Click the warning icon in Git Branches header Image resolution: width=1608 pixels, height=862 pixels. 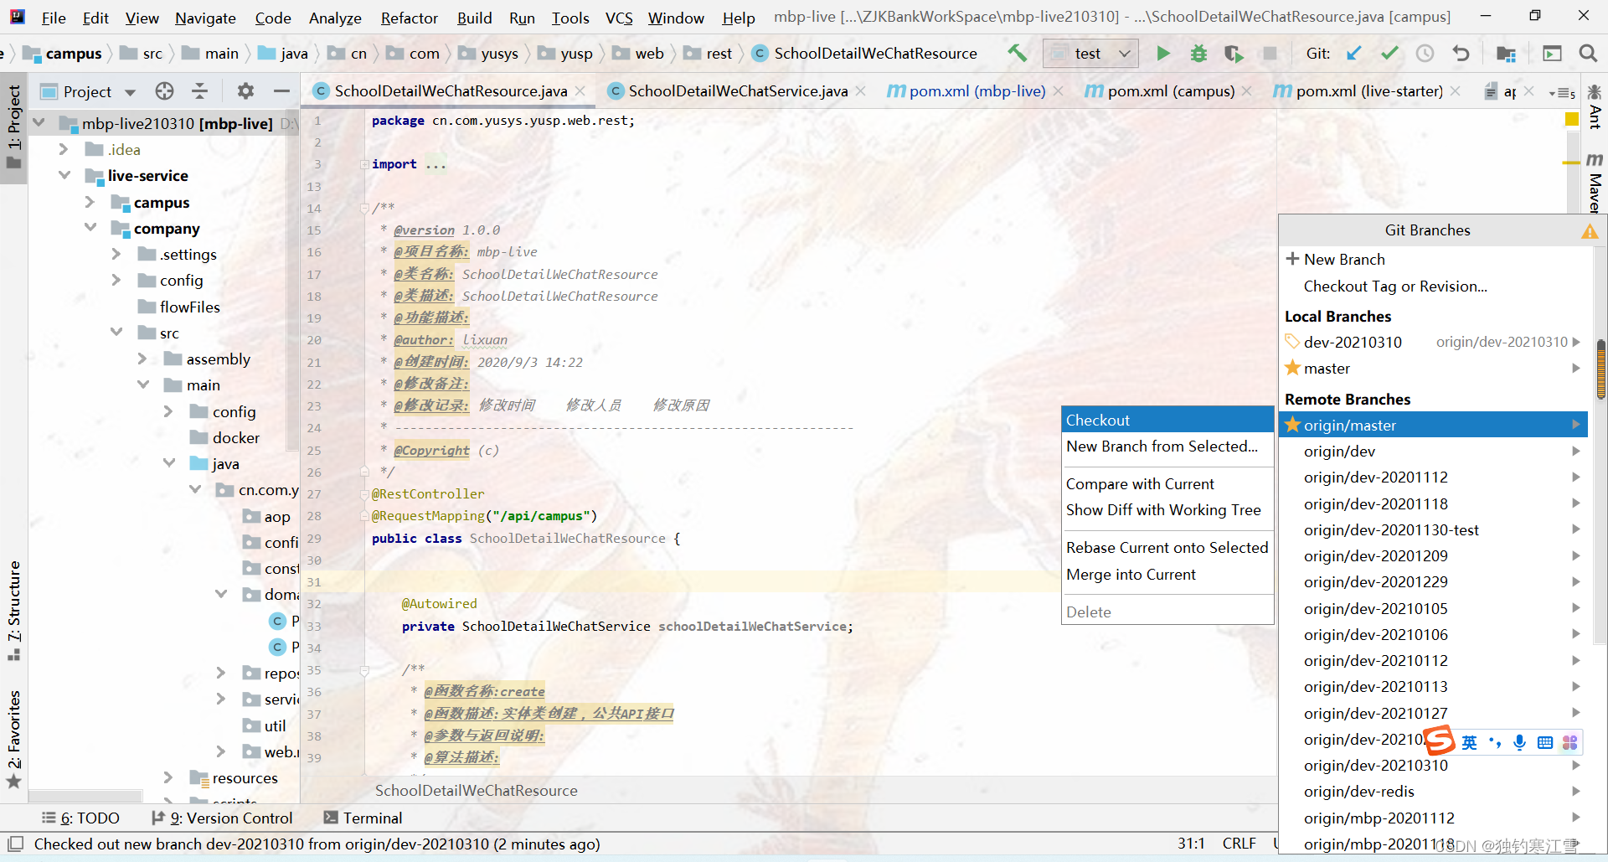point(1590,231)
